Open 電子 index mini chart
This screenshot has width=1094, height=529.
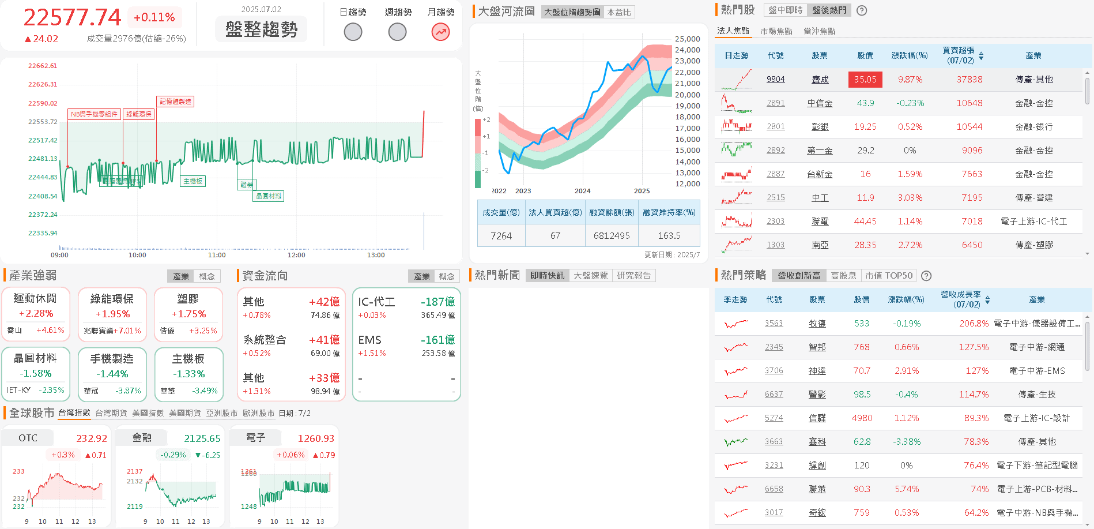click(x=283, y=477)
